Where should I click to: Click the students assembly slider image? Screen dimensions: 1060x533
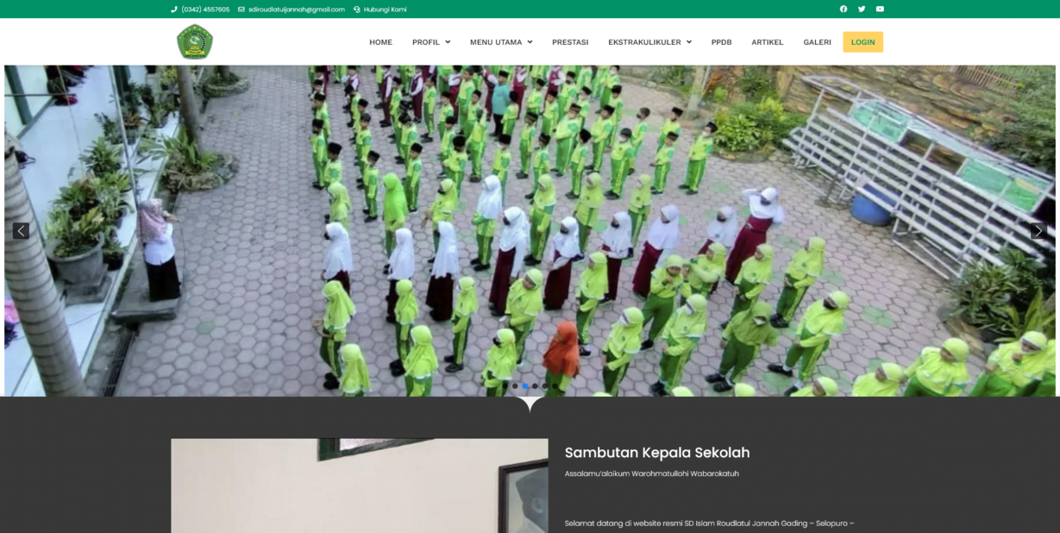click(x=530, y=231)
